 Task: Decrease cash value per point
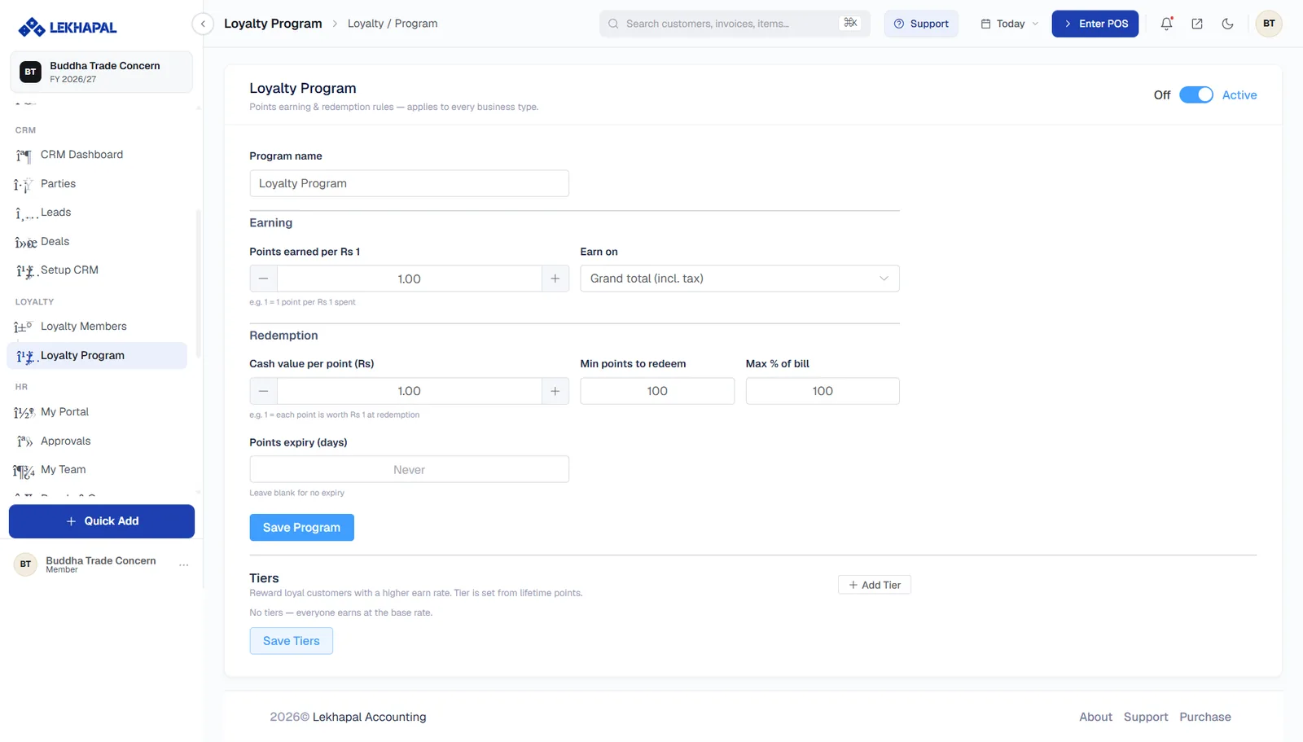(x=263, y=391)
